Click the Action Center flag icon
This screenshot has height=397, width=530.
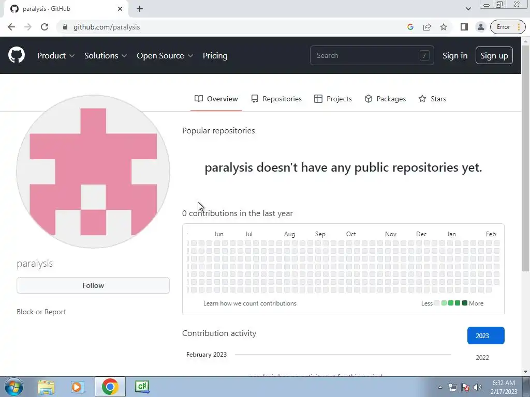pos(465,388)
